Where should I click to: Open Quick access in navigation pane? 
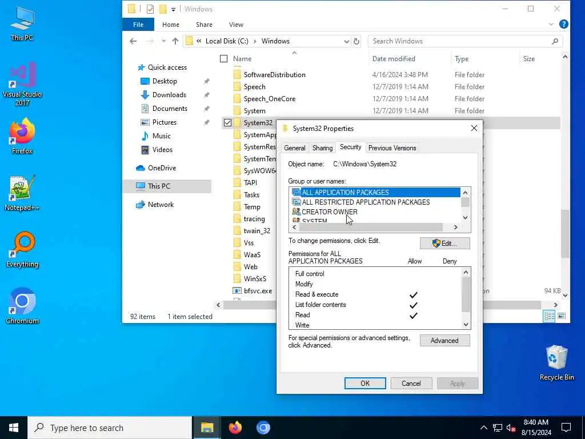(x=167, y=67)
